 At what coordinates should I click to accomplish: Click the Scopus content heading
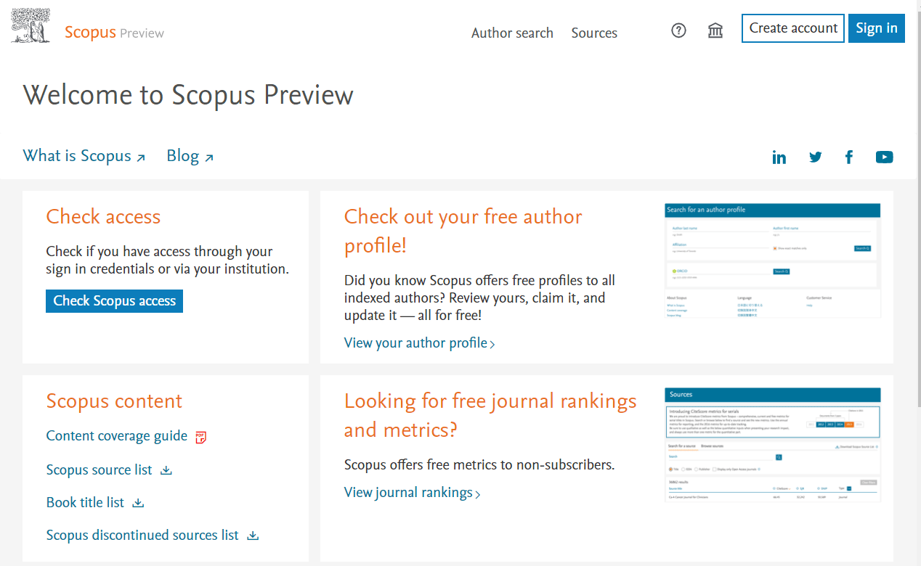[114, 401]
